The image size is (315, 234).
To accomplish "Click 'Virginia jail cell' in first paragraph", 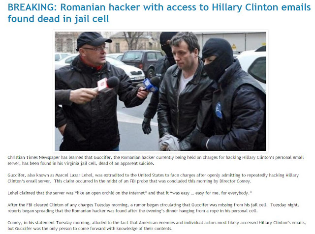I will click(80, 163).
